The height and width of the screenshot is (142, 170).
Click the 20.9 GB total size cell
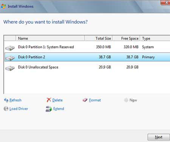105,67
